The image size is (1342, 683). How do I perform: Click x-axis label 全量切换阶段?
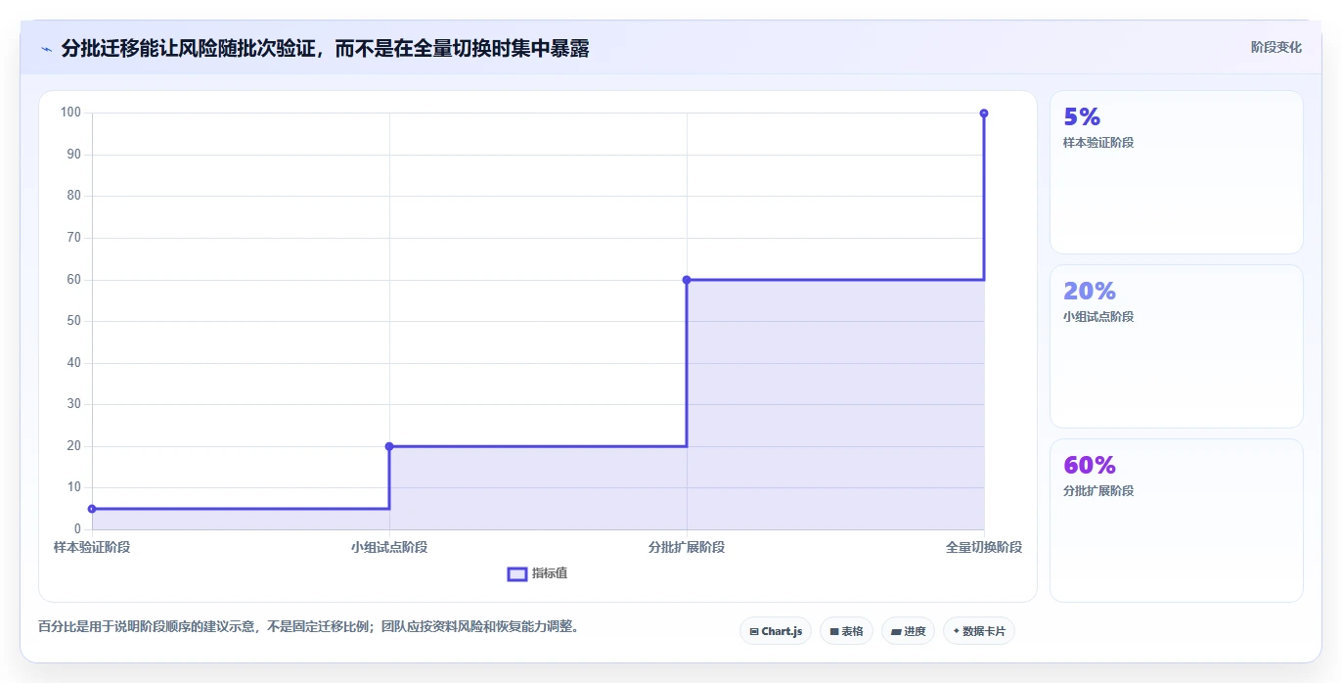pyautogui.click(x=984, y=547)
